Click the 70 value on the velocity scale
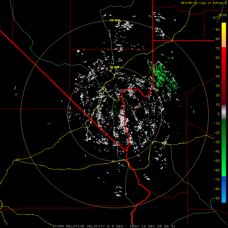 click(218, 48)
